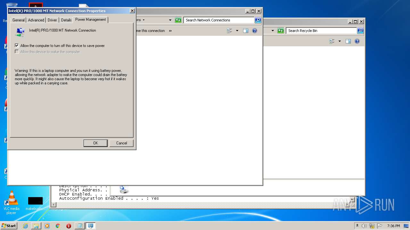Screen dimensions: 410x230
Task: Uncheck Allow the computer to turn off device
Action: click(17, 46)
